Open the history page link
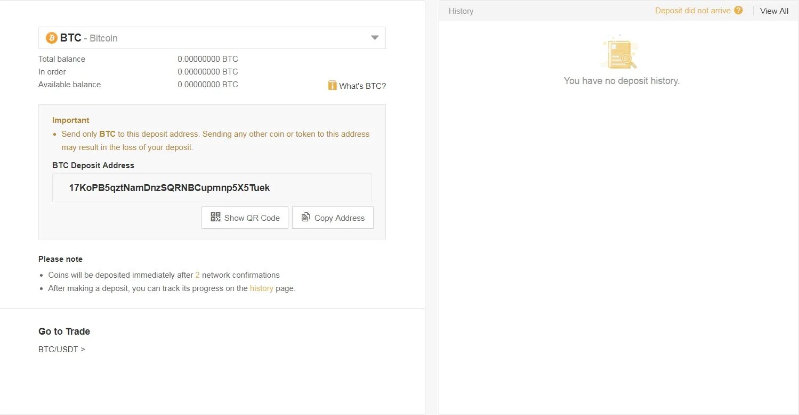The height and width of the screenshot is (415, 799). tap(262, 288)
